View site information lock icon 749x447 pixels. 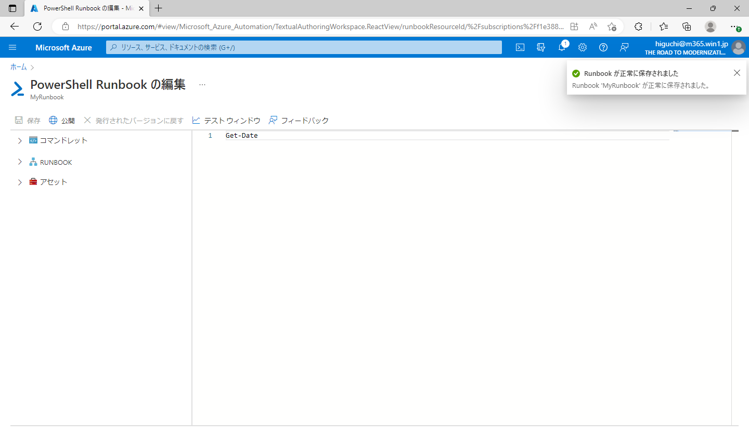[x=66, y=27]
